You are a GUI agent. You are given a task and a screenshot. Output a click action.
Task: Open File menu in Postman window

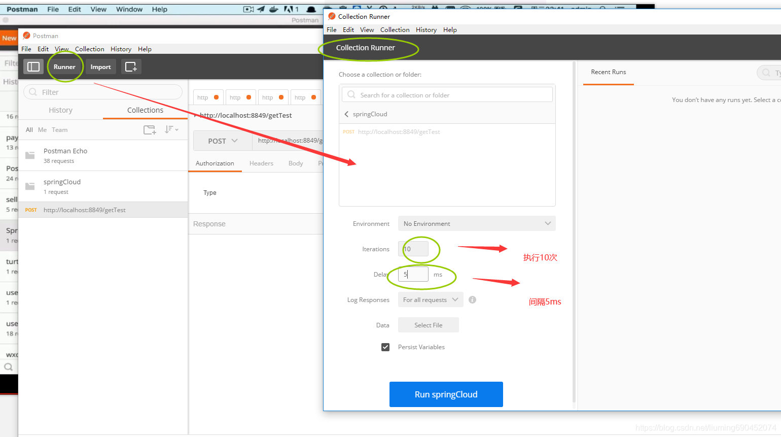26,49
